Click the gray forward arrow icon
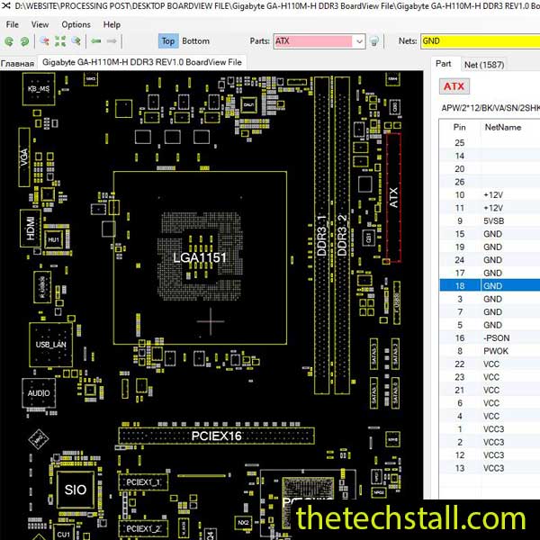 click(x=114, y=41)
